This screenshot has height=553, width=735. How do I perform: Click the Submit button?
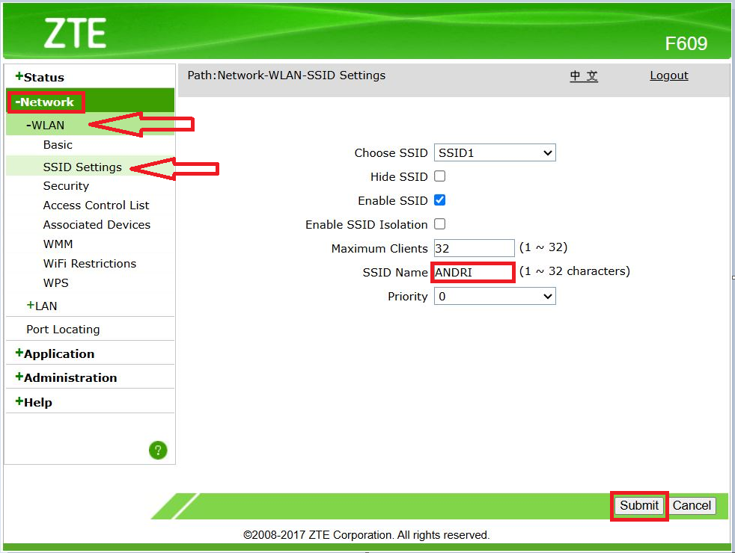click(638, 506)
